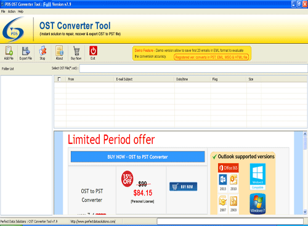Open the Action menu
Image resolution: width=308 pixels, height=226 pixels.
(12, 12)
